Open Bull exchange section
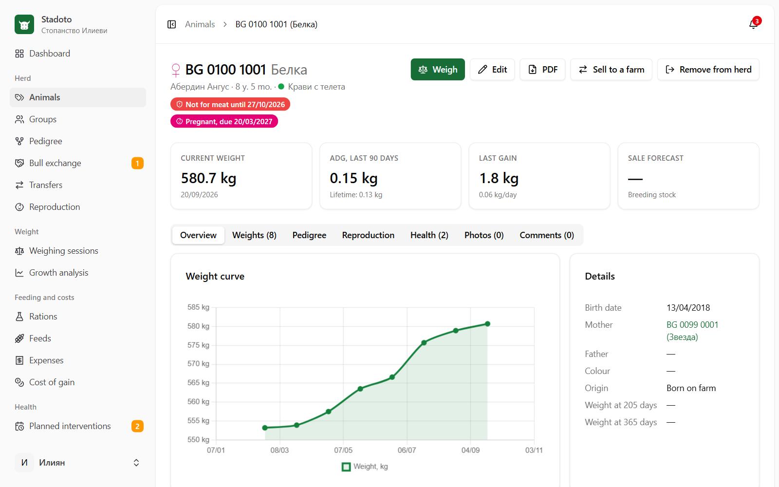 [x=78, y=163]
